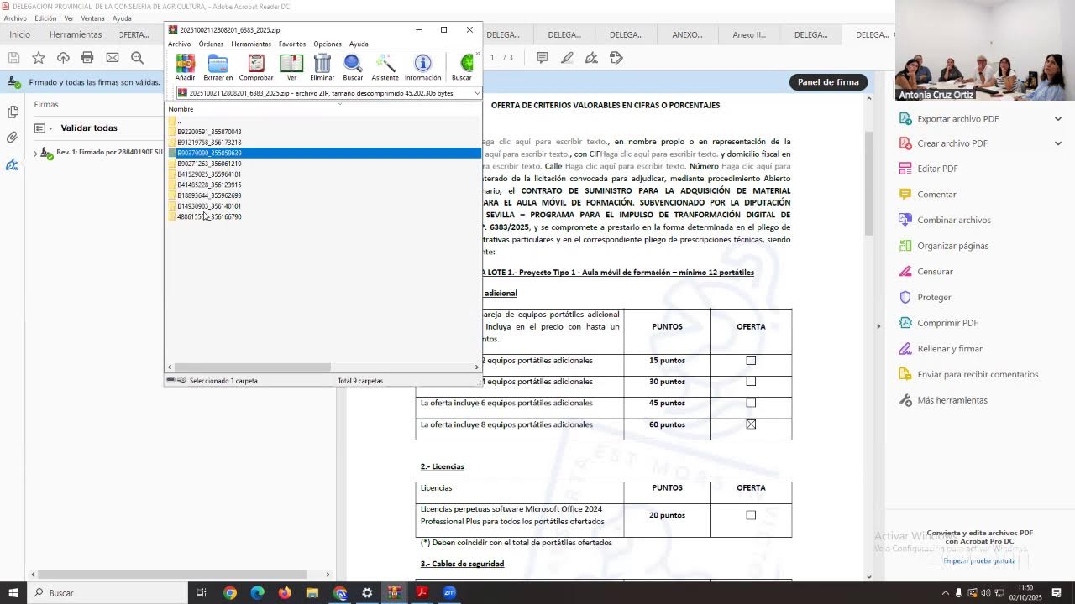Click the Panel de firma button
Screen dimensions: 1075x604
tap(828, 82)
